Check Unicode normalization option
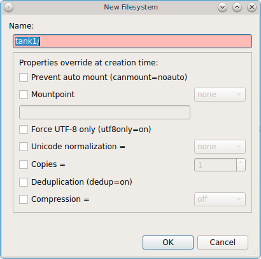The height and width of the screenshot is (259, 261). coord(24,147)
